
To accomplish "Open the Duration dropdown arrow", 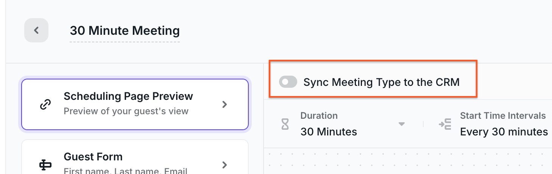I will [402, 124].
